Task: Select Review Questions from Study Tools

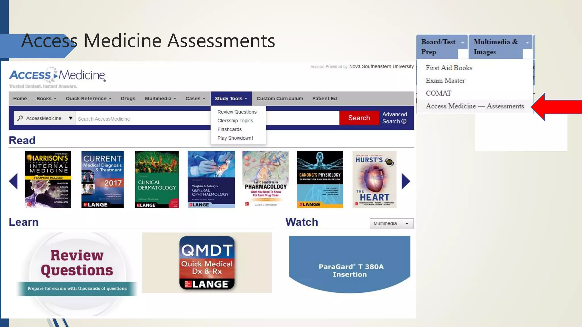Action: pos(237,112)
